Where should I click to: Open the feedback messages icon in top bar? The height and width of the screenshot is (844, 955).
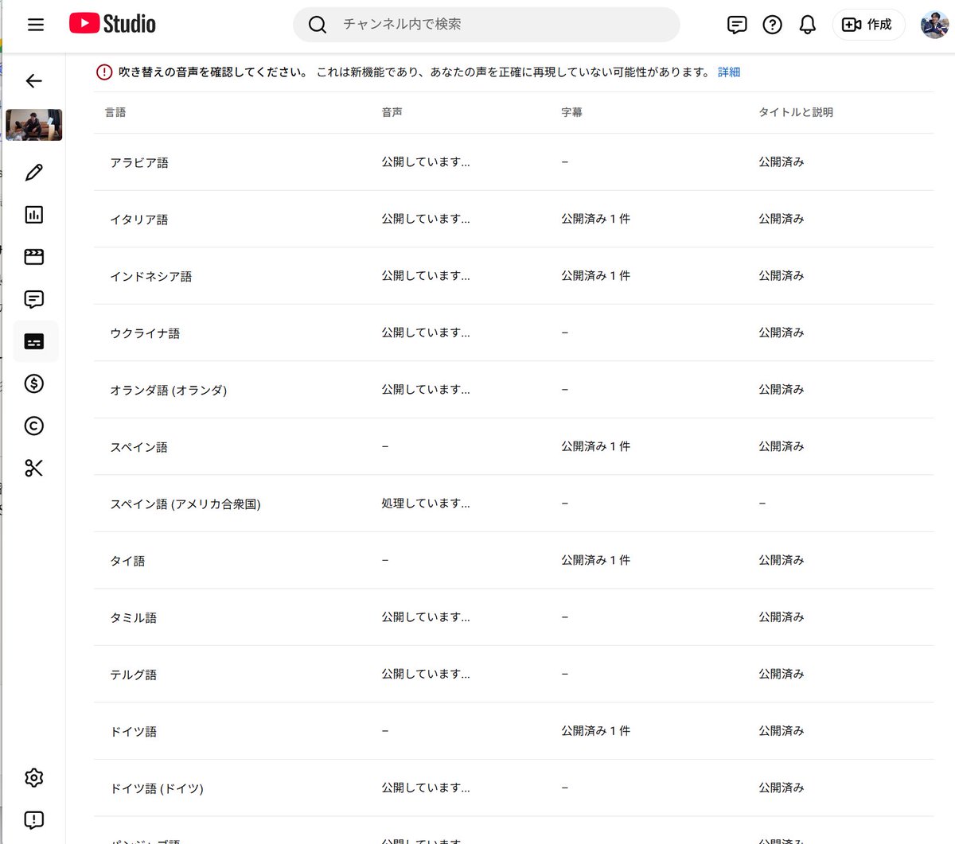736,25
